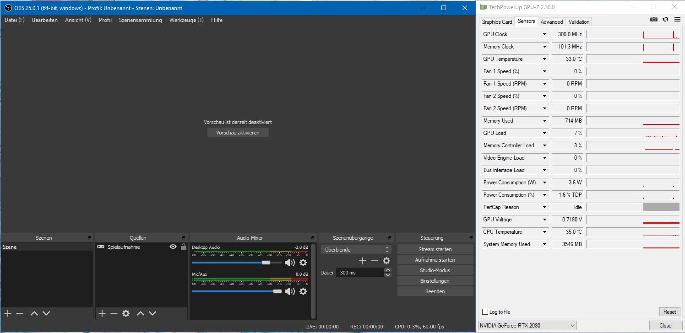Viewport: 685px width, 333px height.
Task: Add a new source in Quellen panel
Action: click(102, 313)
